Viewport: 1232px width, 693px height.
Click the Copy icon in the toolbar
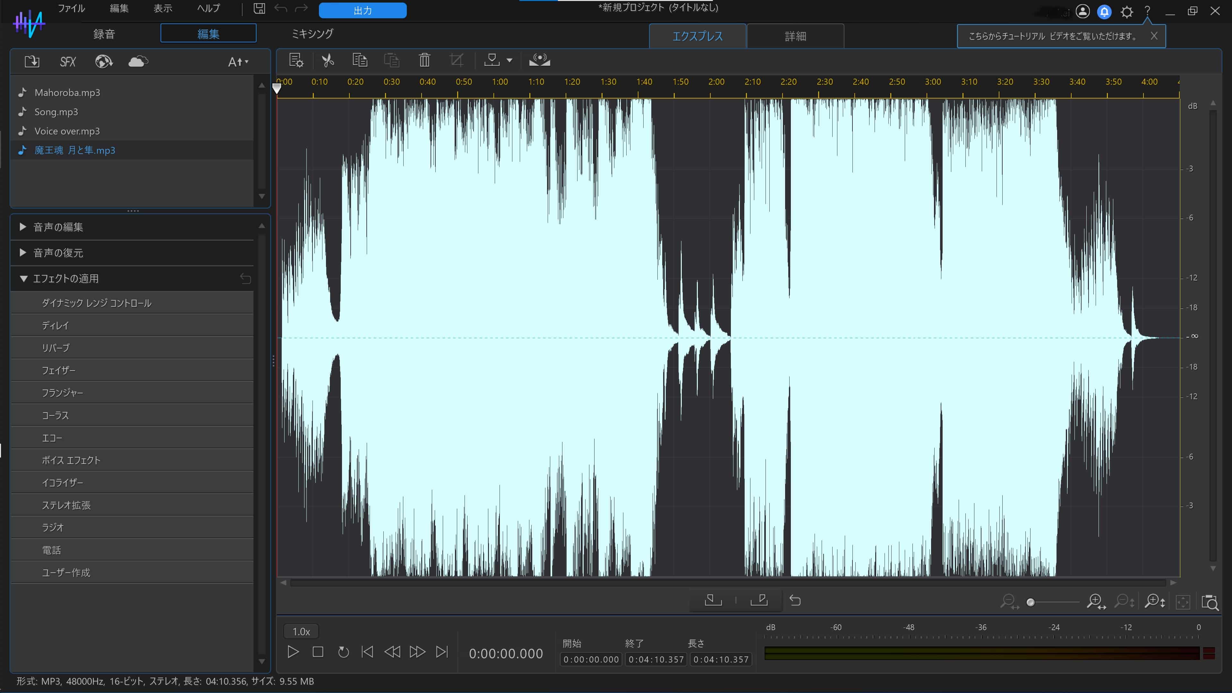click(360, 60)
